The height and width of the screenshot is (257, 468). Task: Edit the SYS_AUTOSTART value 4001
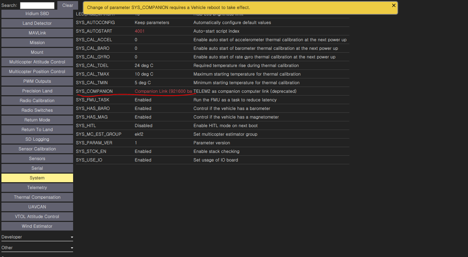(x=139, y=31)
